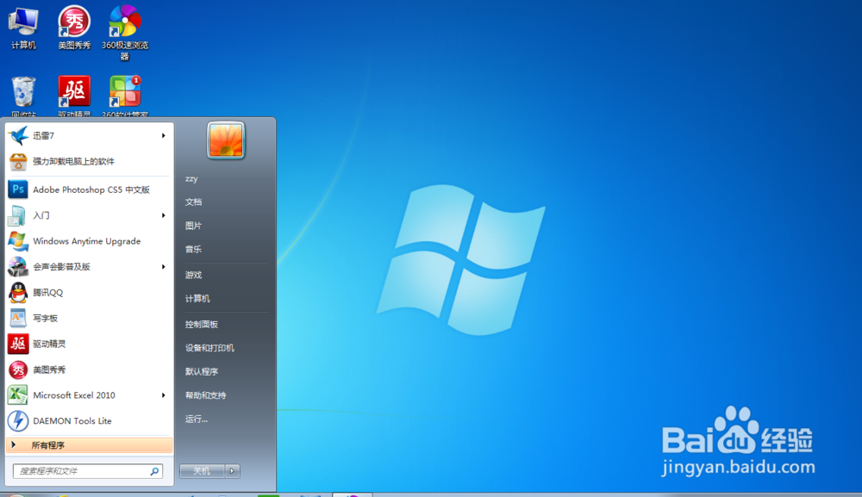The width and height of the screenshot is (862, 497).
Task: Click the 关机 shutdown button
Action: tap(203, 471)
